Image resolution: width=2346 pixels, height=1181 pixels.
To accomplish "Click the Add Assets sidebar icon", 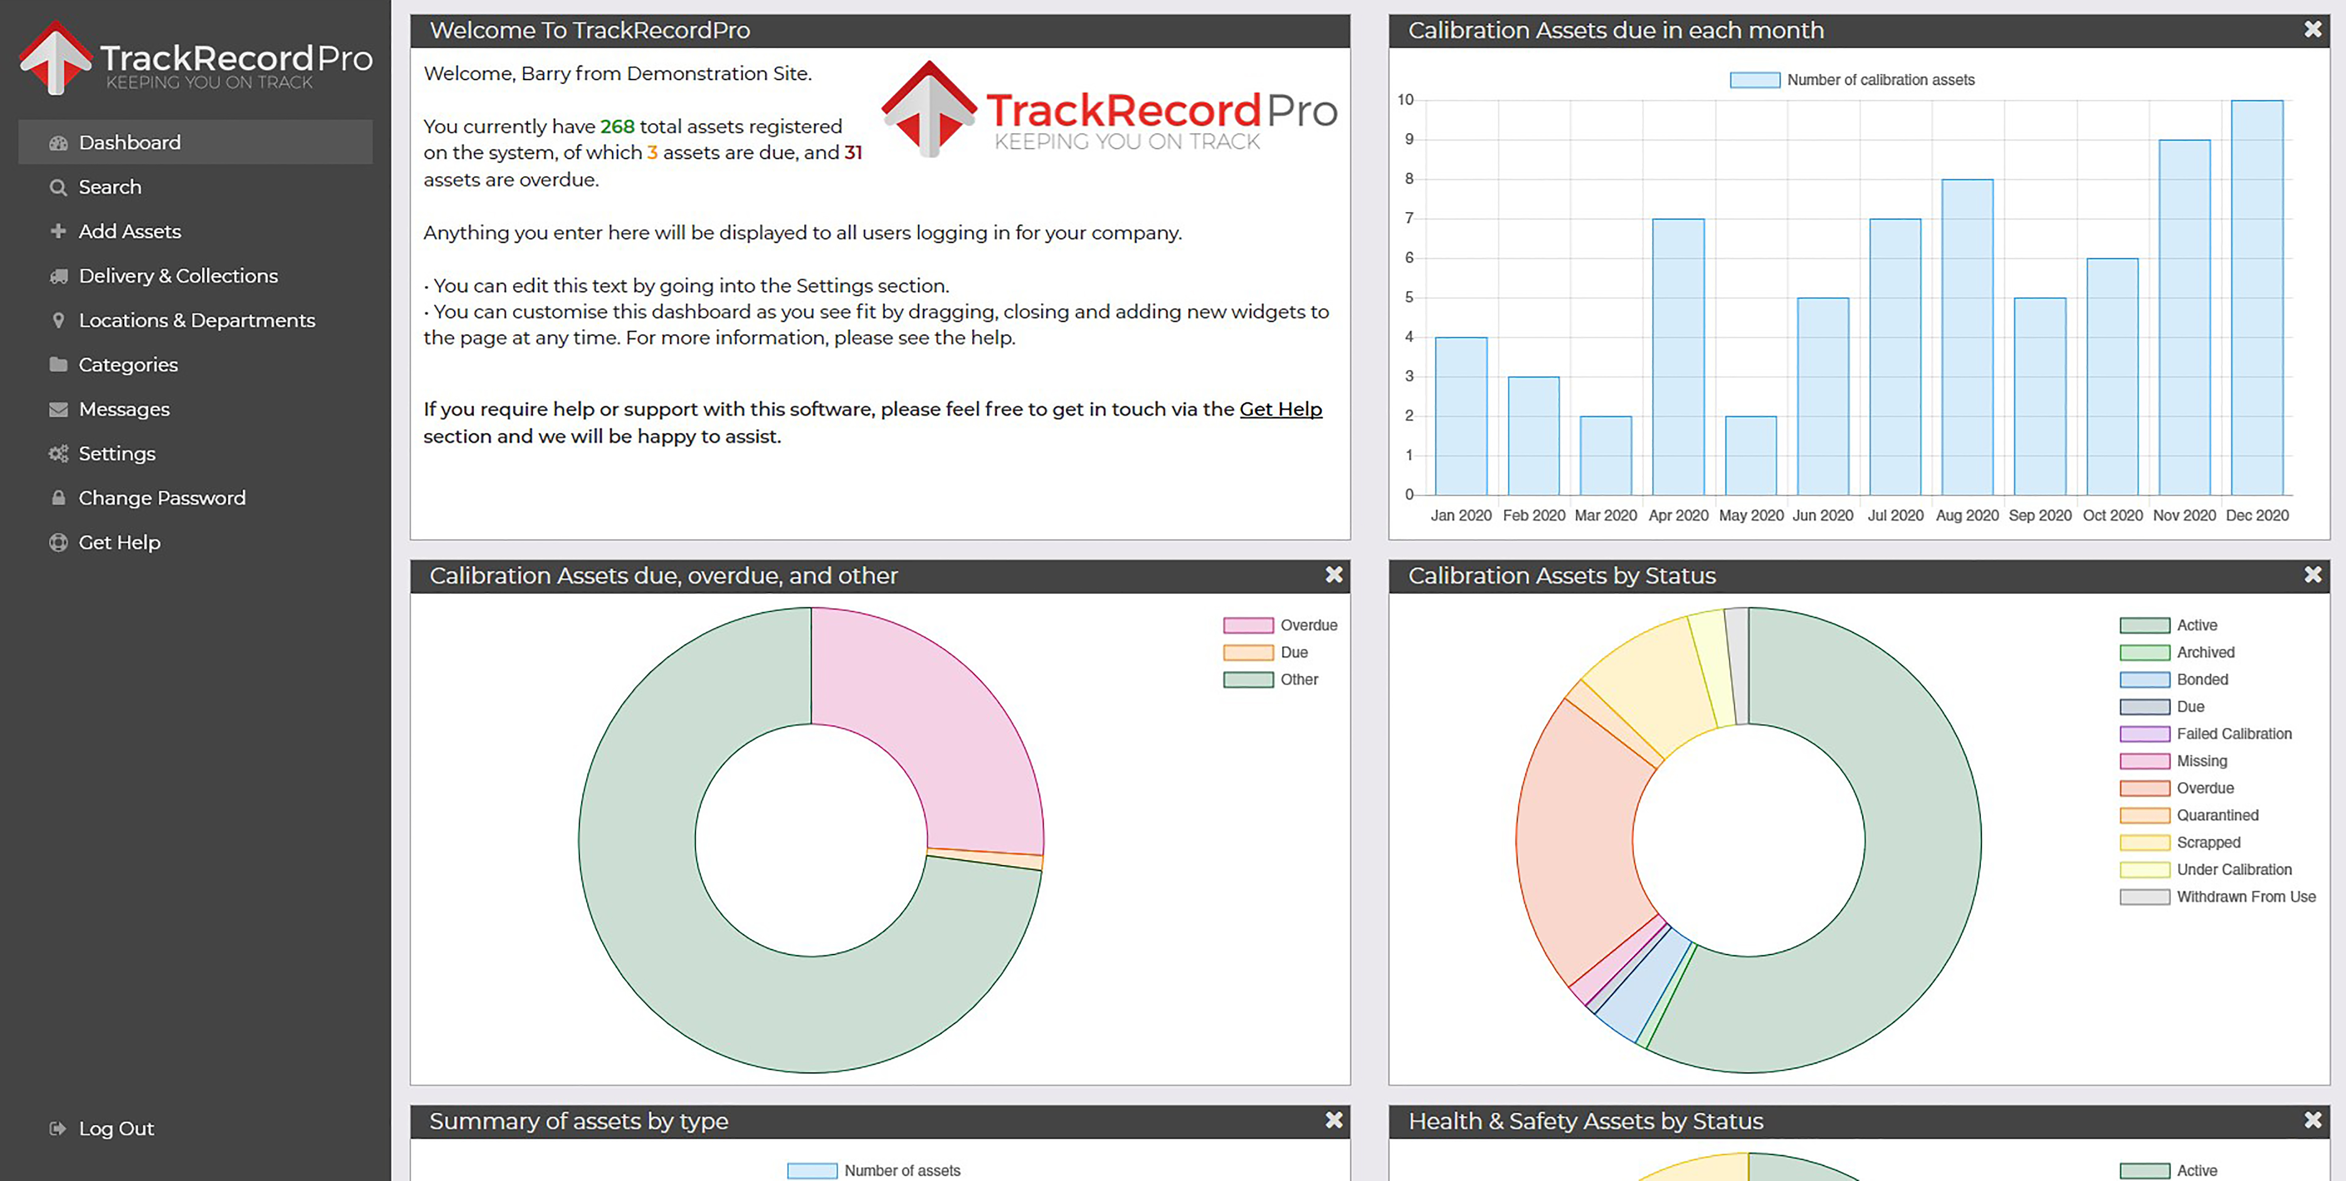I will pos(56,231).
